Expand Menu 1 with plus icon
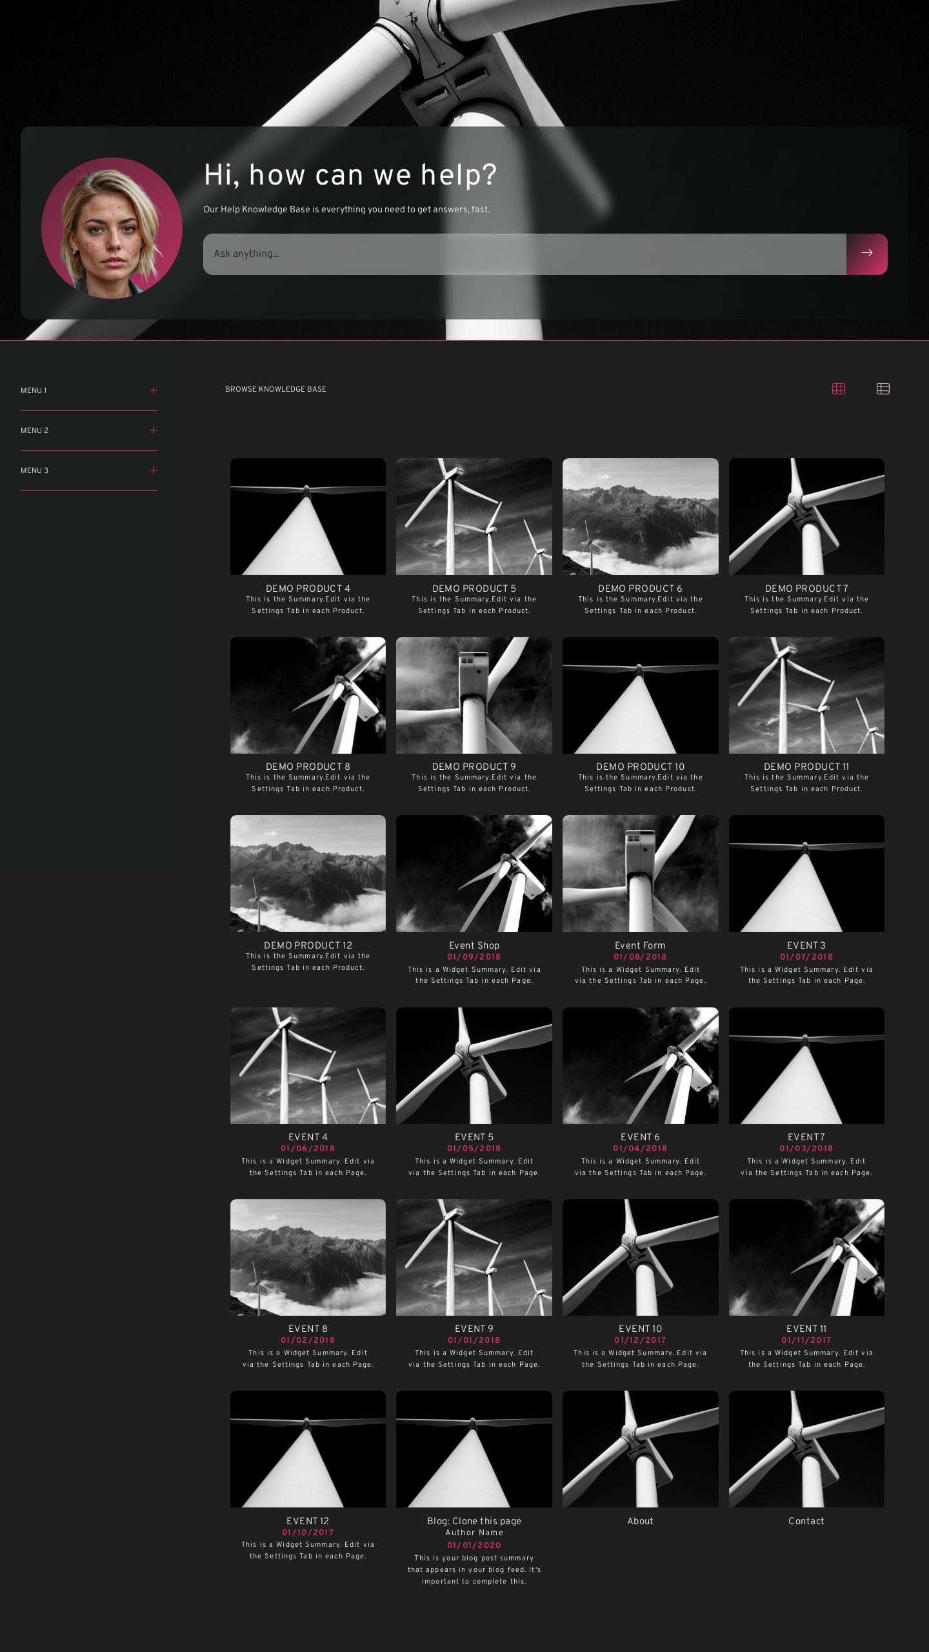Image resolution: width=929 pixels, height=1652 pixels. click(x=153, y=390)
